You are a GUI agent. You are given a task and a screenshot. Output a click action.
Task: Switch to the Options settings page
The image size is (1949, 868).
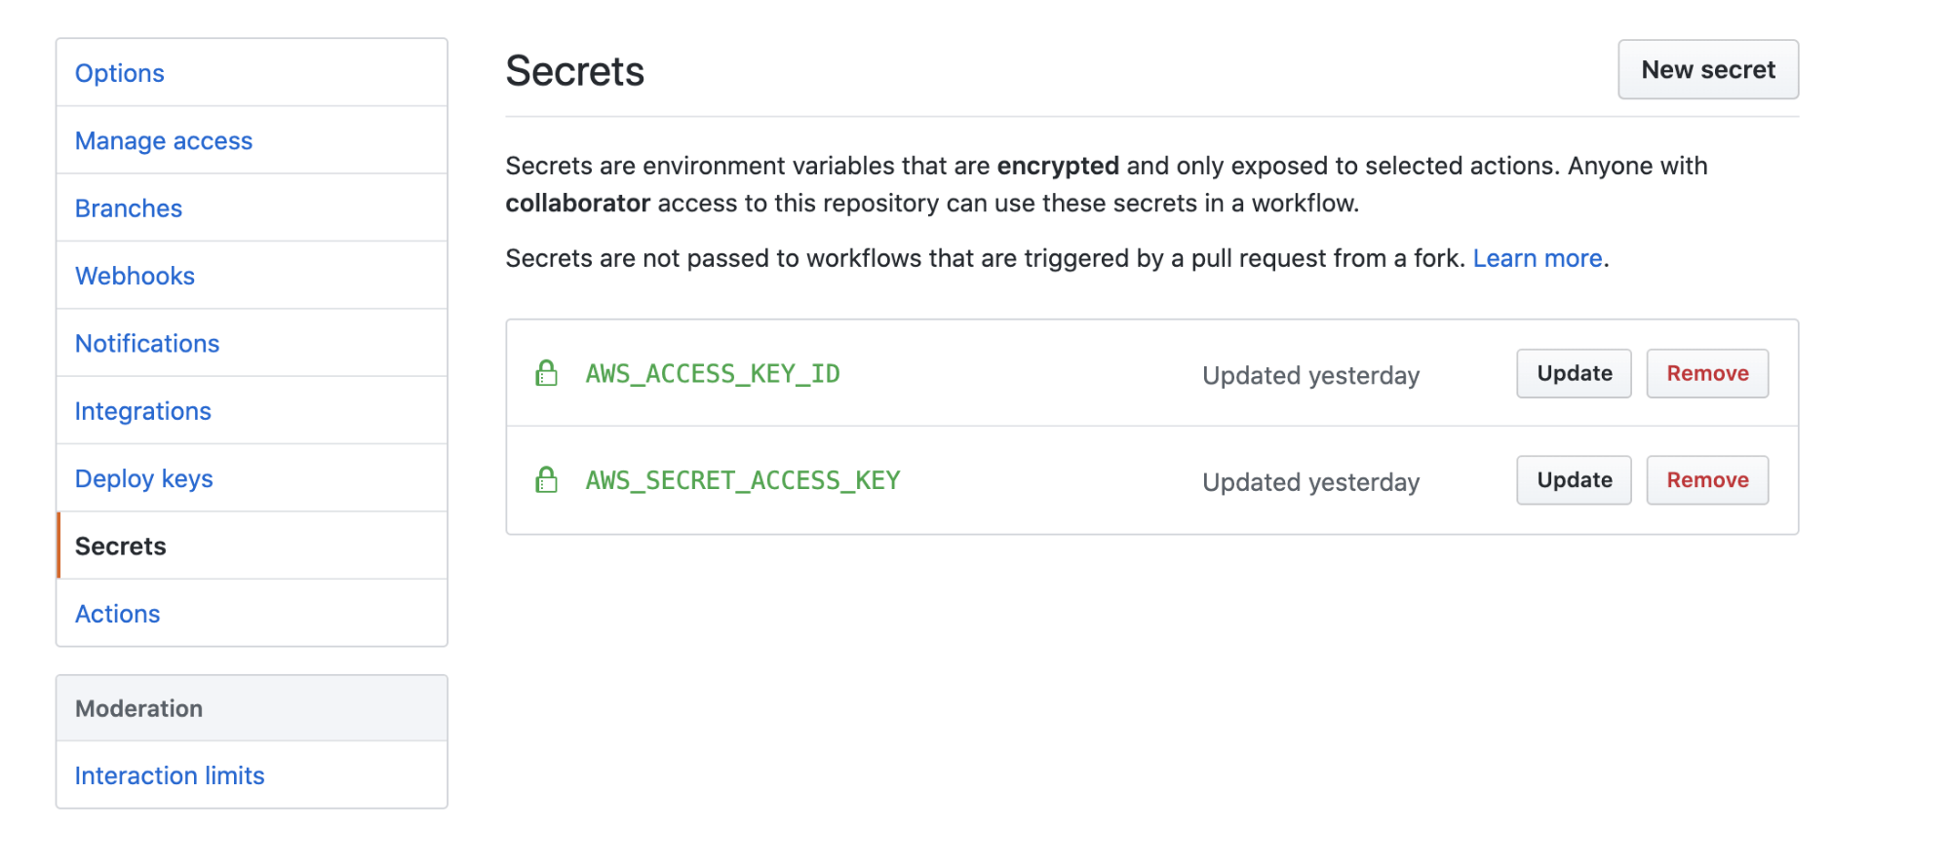119,72
